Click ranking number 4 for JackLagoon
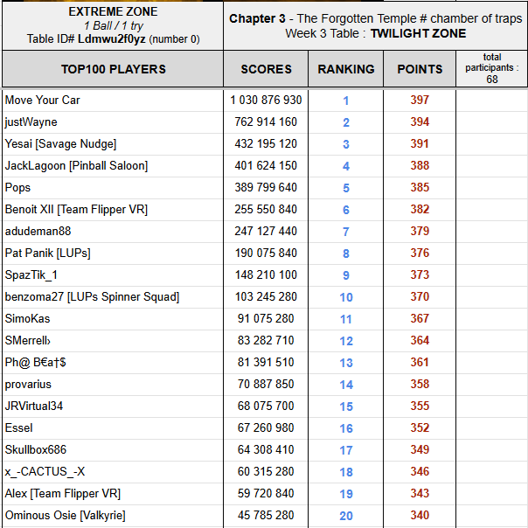The image size is (528, 528). point(346,166)
